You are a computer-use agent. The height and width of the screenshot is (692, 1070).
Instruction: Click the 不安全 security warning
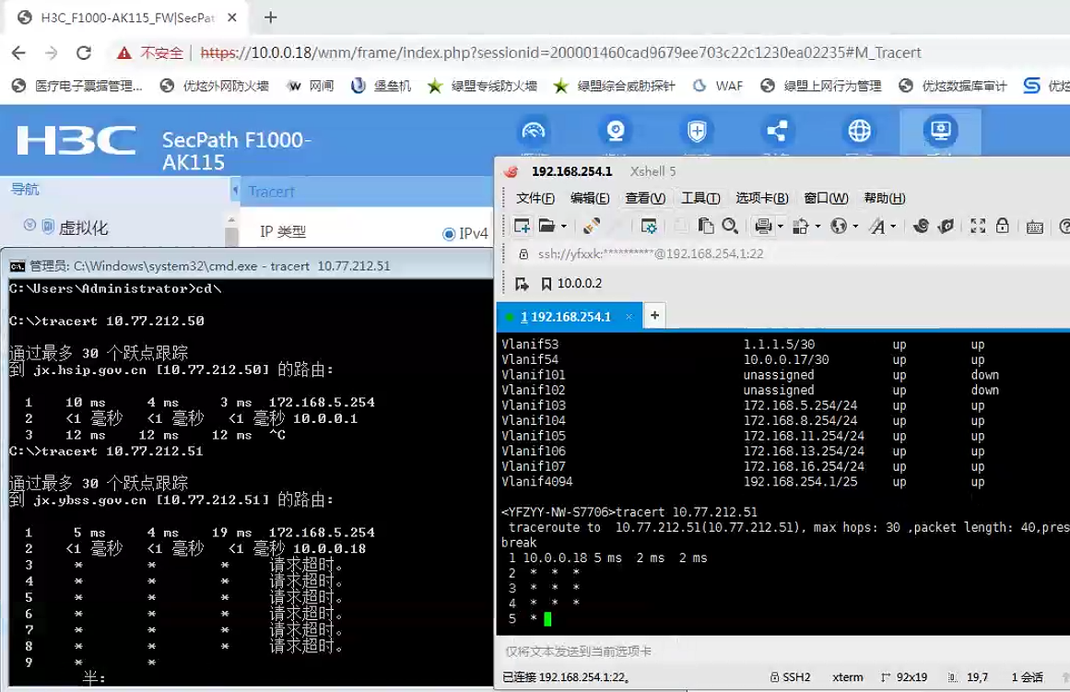click(150, 53)
